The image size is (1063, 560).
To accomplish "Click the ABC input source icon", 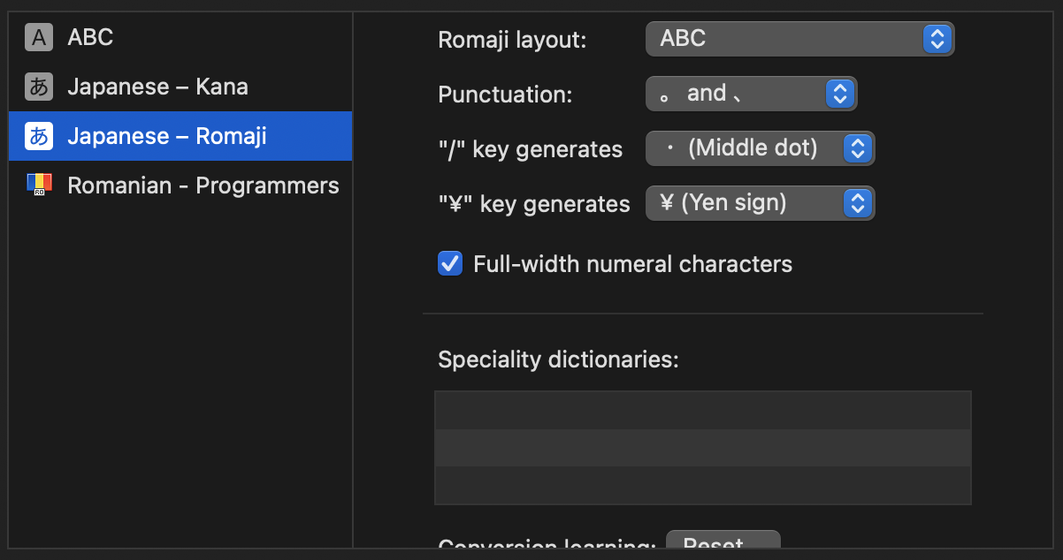I will tap(38, 37).
